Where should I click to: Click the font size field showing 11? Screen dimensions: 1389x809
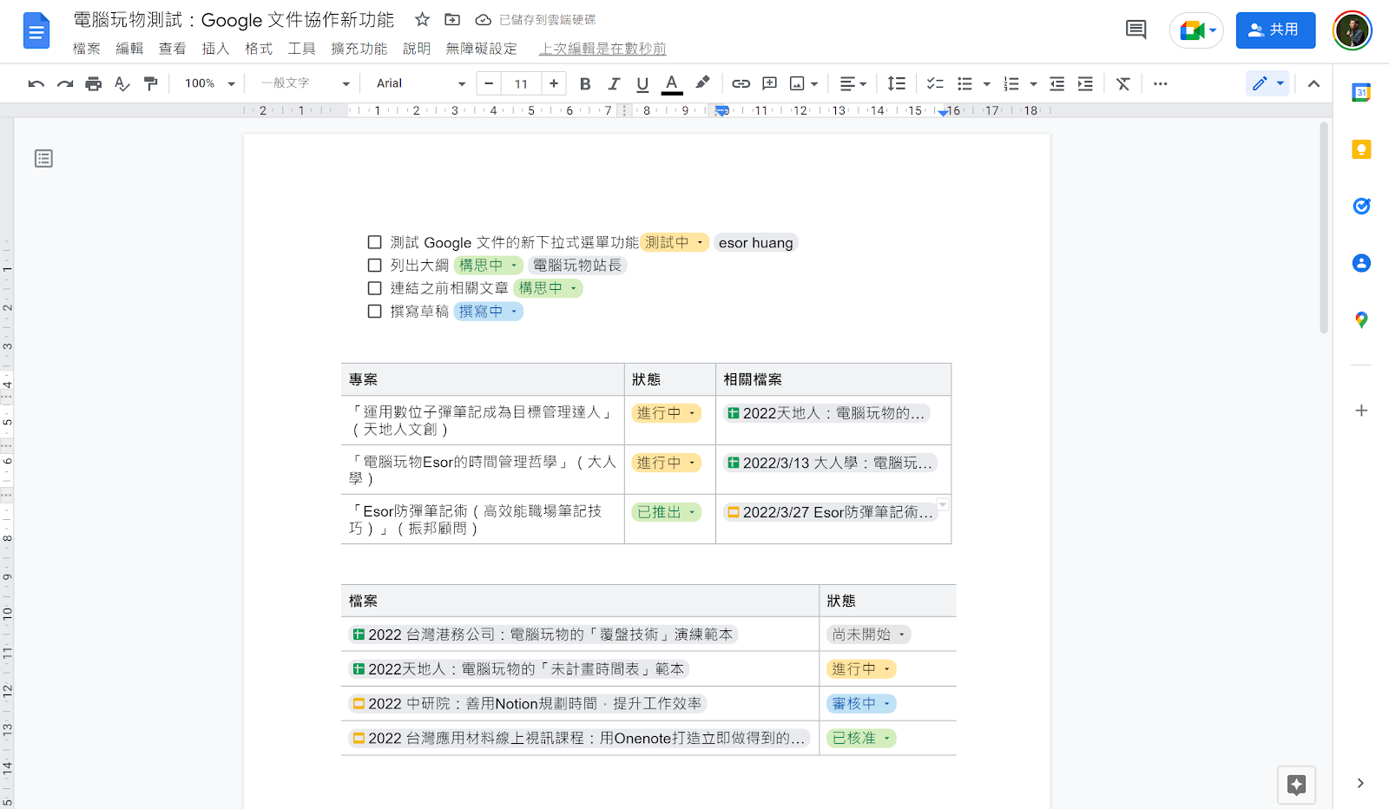[x=521, y=83]
